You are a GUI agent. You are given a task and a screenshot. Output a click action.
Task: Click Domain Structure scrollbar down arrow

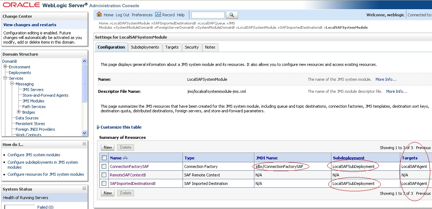coord(84,133)
